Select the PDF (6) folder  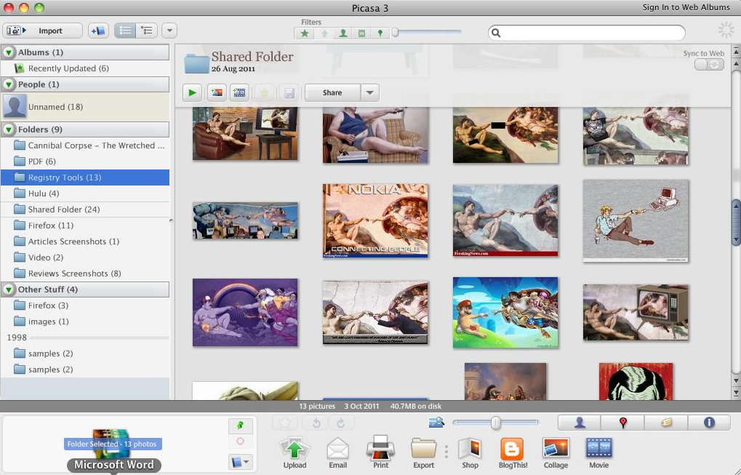point(85,161)
